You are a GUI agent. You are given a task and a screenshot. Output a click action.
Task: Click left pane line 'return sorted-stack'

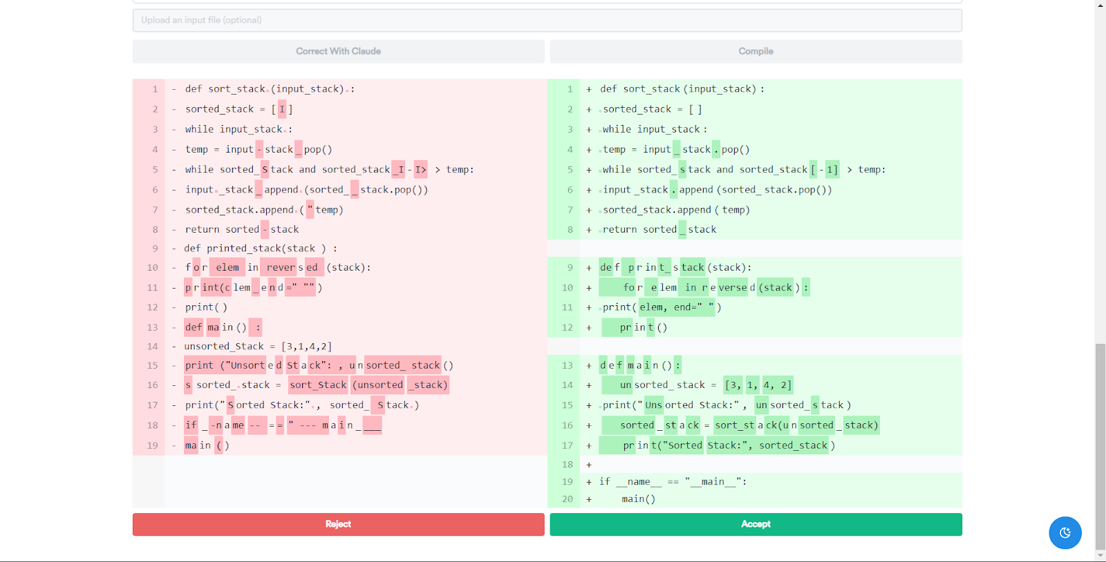[242, 229]
